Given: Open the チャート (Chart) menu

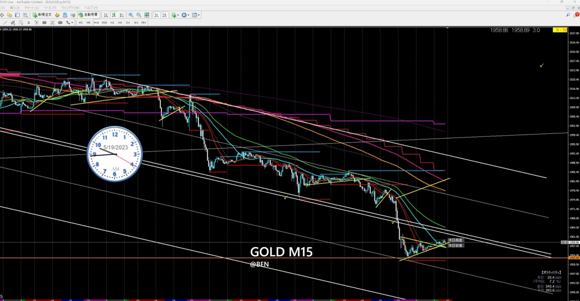Looking at the screenshot, I should pos(31,8).
